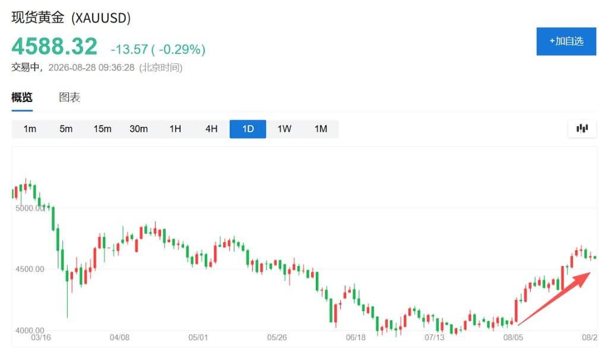Click the red upward trend arrow
Viewport: 608px width, 348px height.
[x=555, y=299]
